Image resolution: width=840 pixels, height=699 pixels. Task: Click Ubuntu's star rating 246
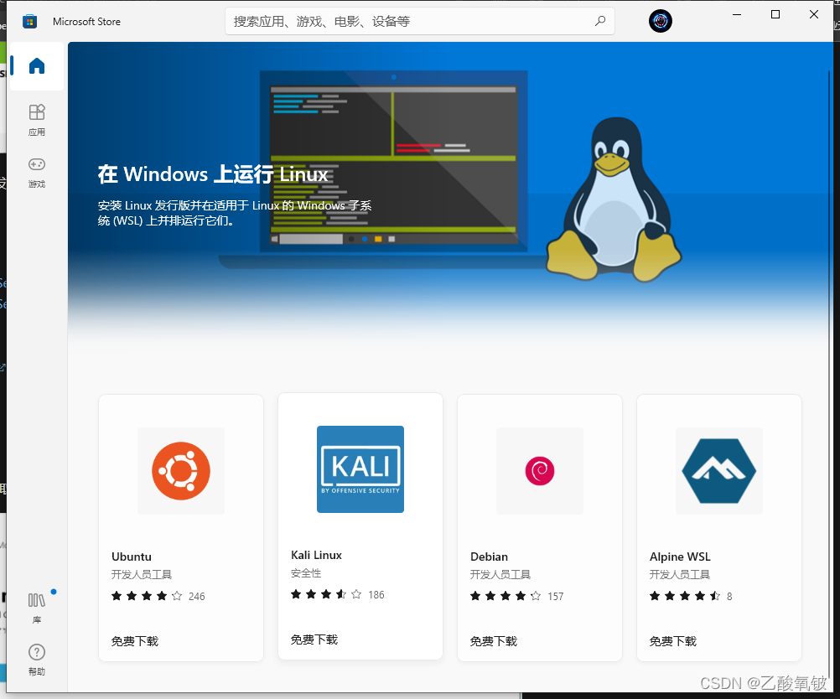point(158,596)
